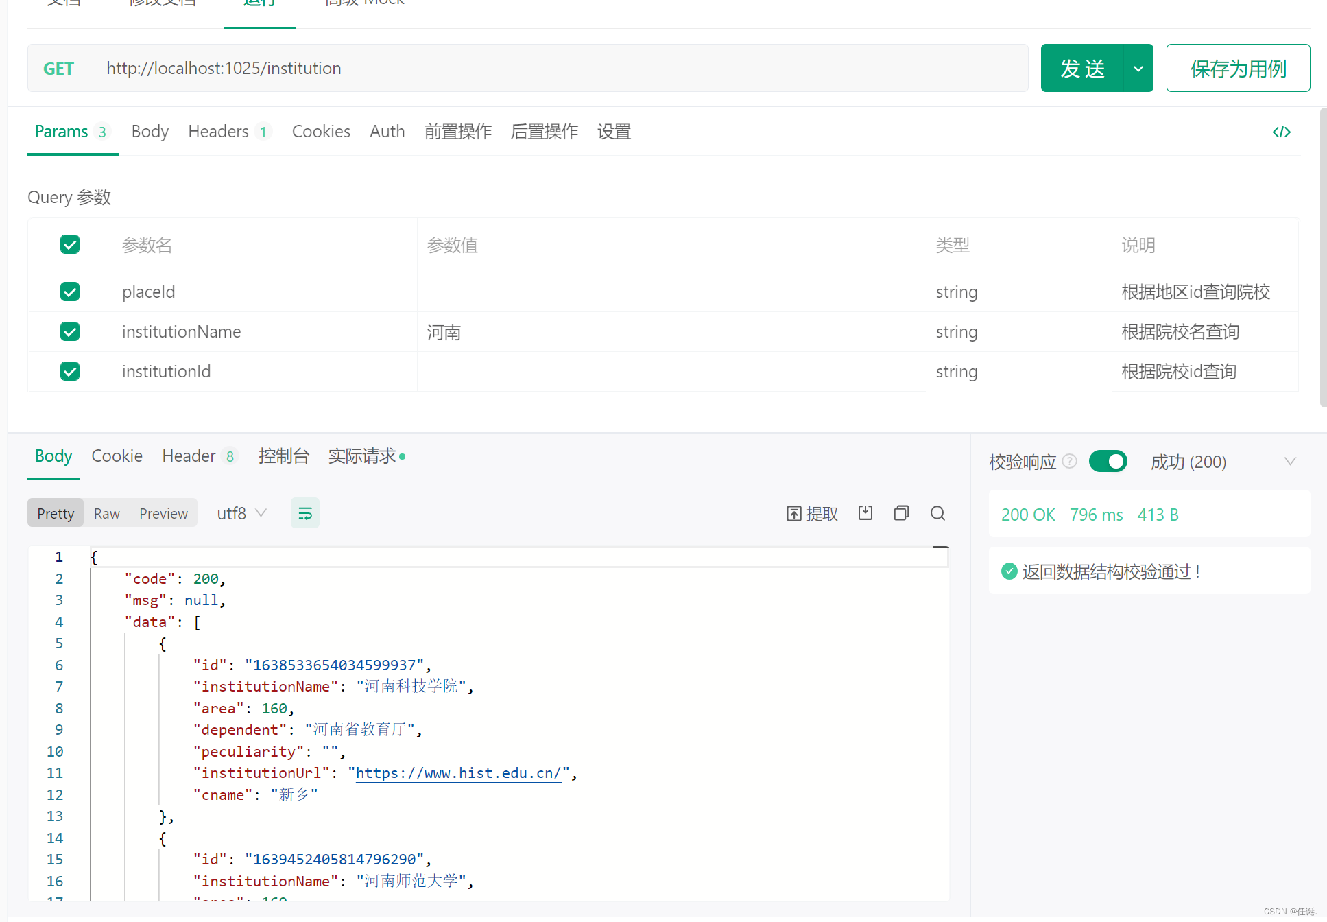
Task: Switch to the Params tab
Action: pos(73,132)
